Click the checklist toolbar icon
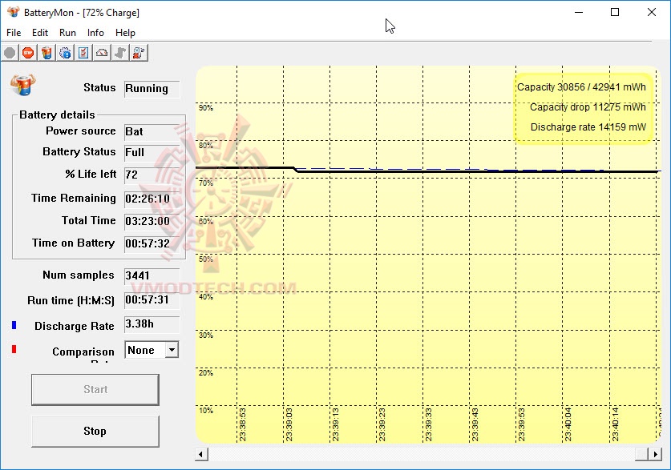671x470 pixels. tap(83, 53)
